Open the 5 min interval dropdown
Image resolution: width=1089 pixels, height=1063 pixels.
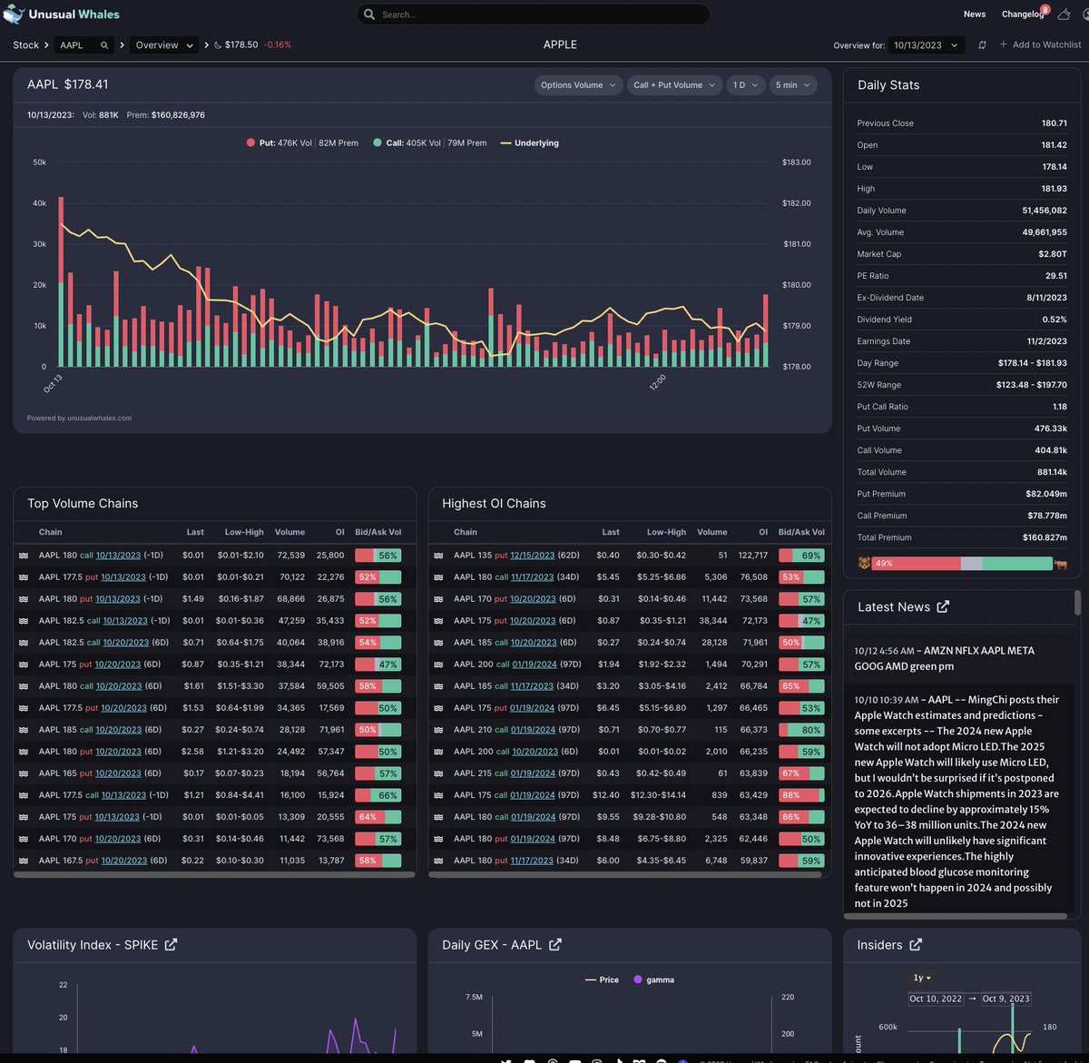[792, 84]
